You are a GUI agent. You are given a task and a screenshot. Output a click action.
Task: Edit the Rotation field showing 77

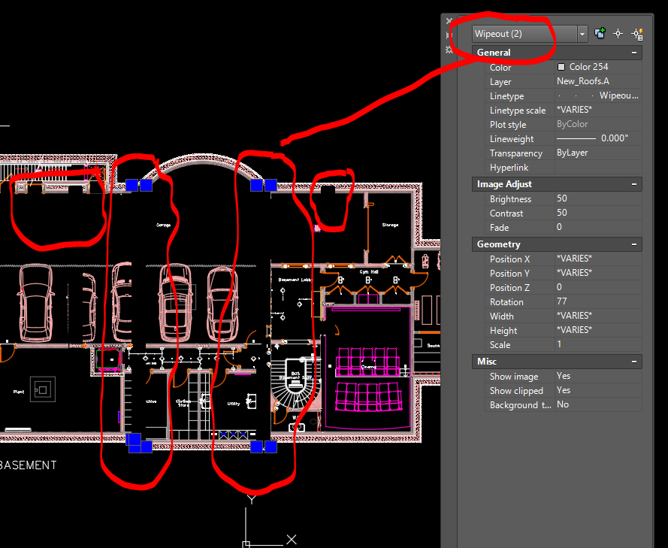(598, 301)
